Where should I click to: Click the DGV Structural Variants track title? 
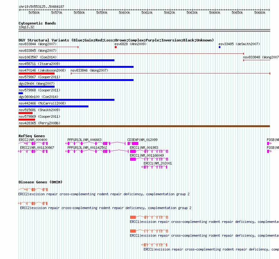pos(116,40)
